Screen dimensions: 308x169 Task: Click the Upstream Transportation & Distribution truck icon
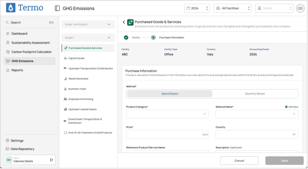coord(65,68)
